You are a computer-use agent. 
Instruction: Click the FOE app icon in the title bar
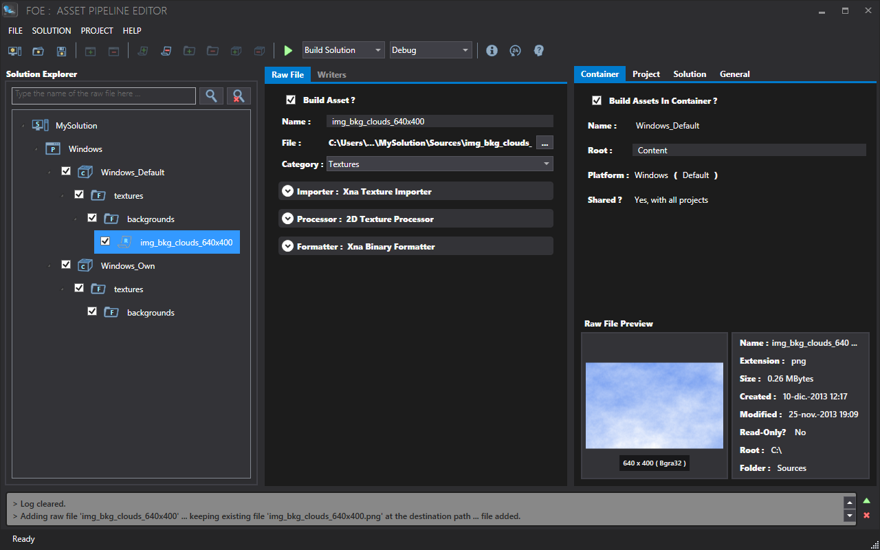(10, 10)
